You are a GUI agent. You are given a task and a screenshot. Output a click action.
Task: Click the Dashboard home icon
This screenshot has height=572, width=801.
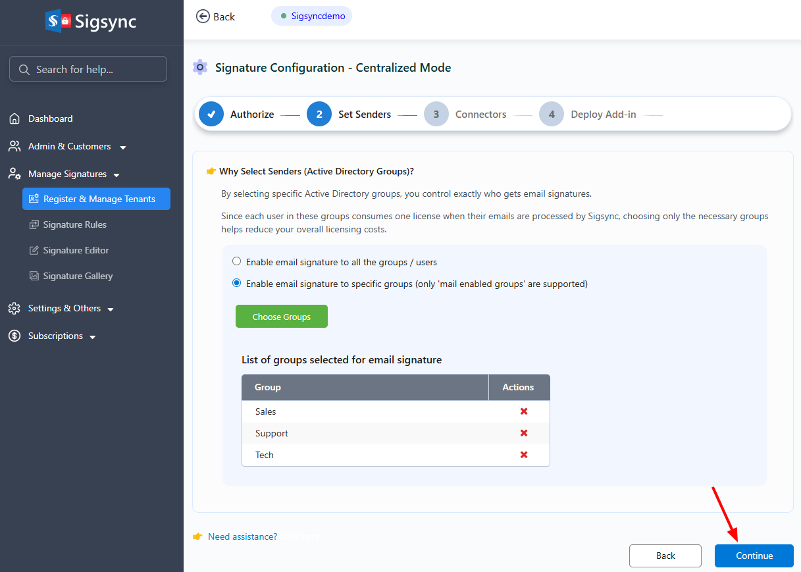pyautogui.click(x=14, y=119)
